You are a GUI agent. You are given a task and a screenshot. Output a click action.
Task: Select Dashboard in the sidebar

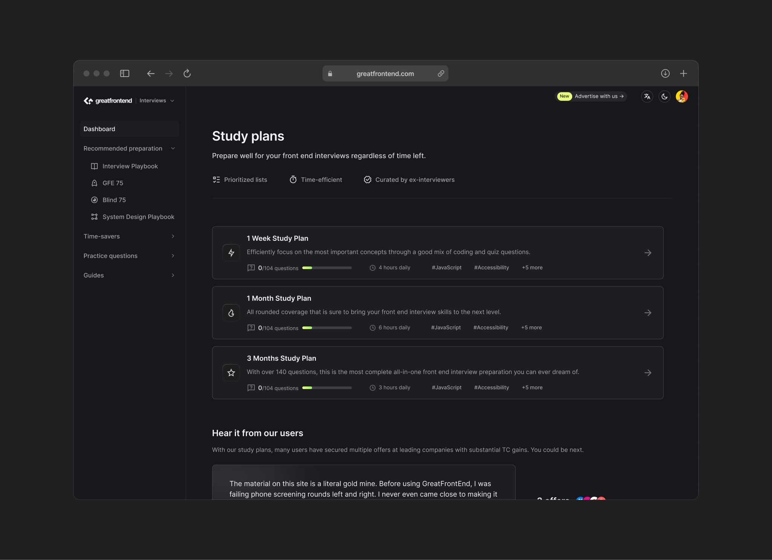click(129, 129)
